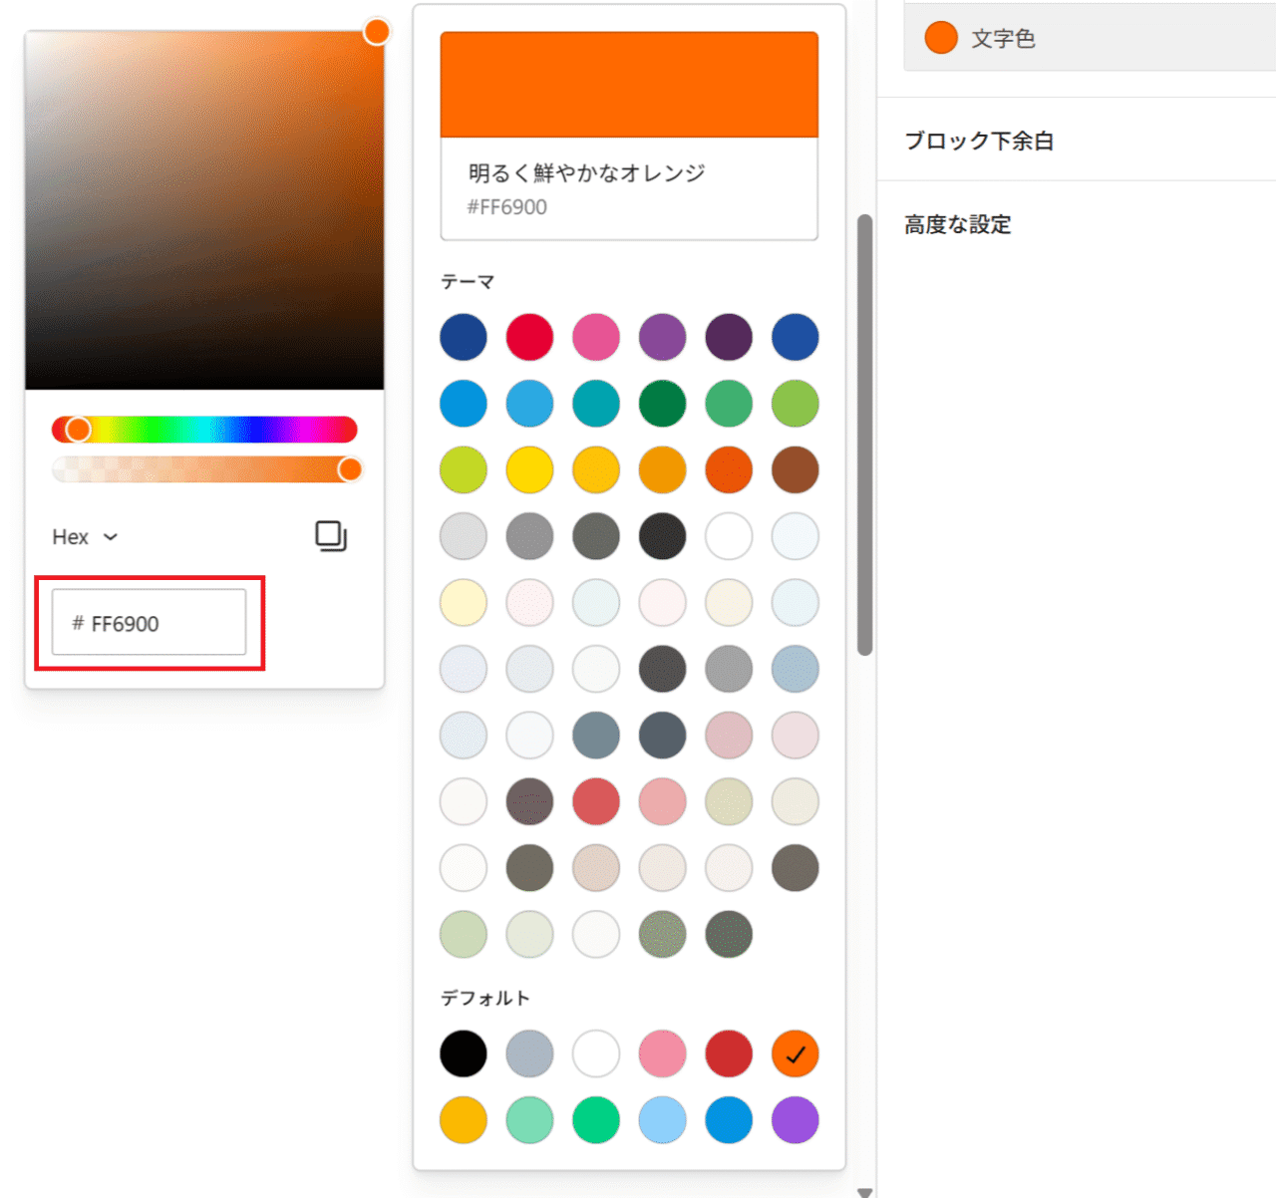
Task: Select the brown swatch in theme palette
Action: 795,470
